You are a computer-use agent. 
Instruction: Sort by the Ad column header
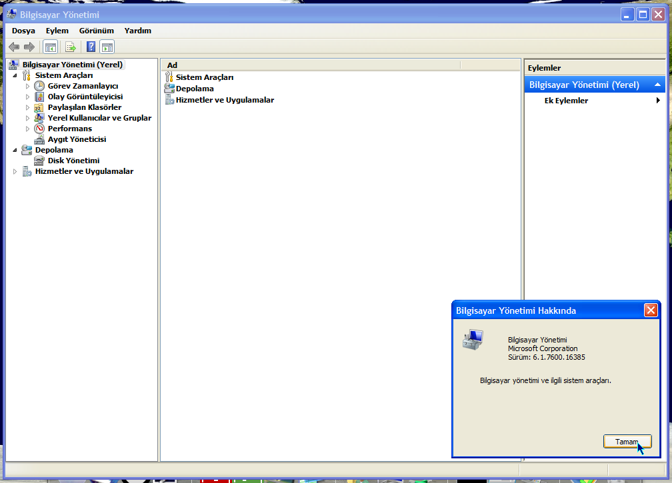click(311, 65)
